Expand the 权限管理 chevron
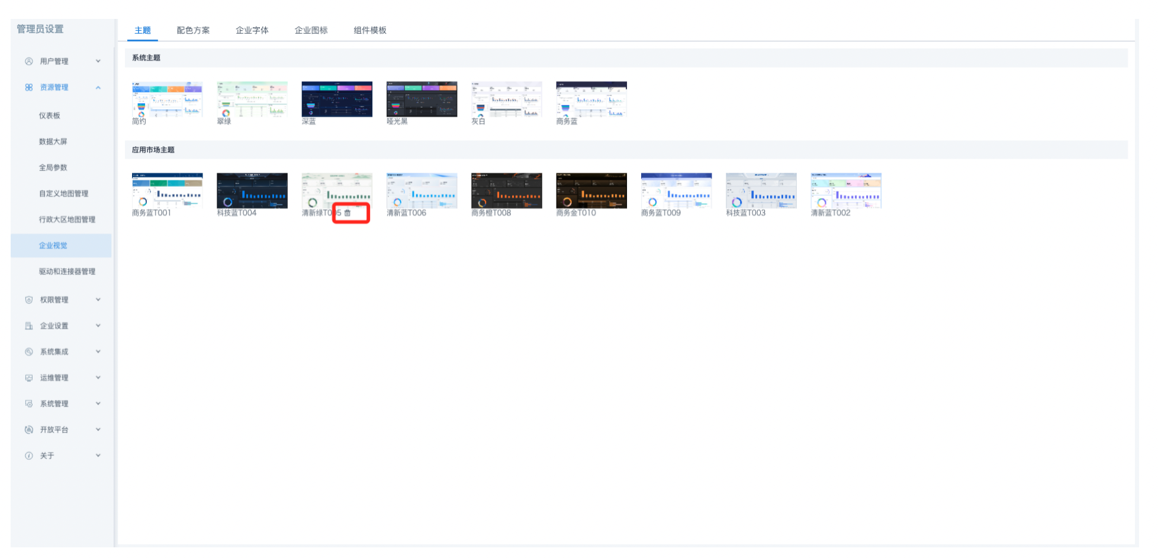The height and width of the screenshot is (558, 1158). click(98, 300)
